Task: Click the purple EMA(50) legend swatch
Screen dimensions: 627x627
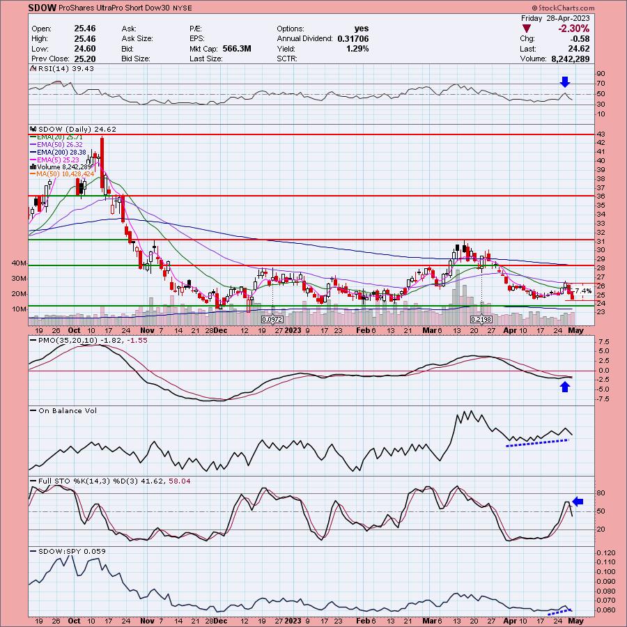Action: [33, 145]
